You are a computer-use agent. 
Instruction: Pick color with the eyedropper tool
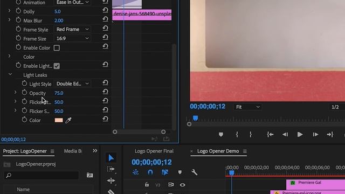[68, 120]
